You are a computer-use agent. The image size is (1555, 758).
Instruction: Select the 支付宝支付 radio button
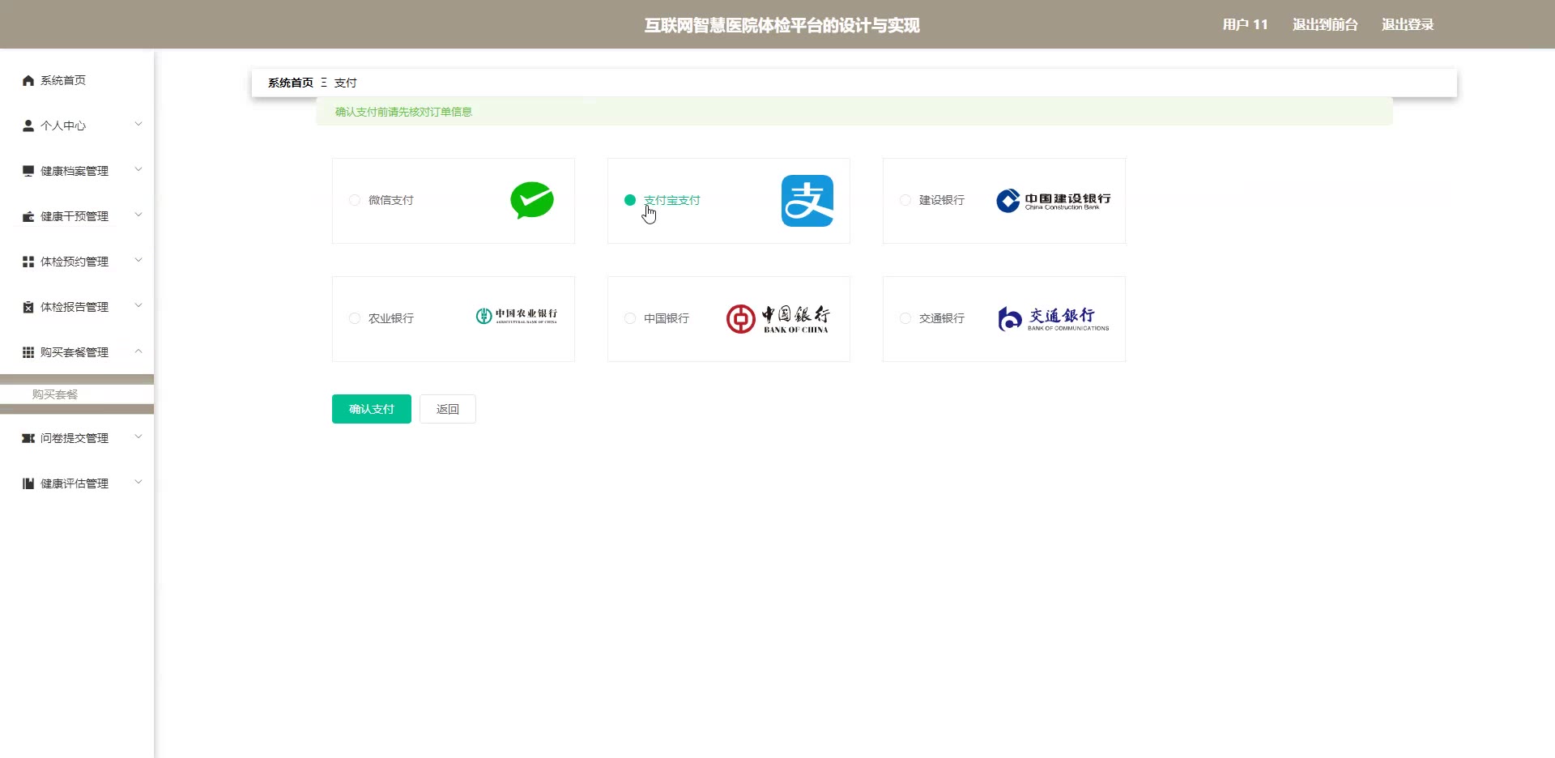(x=630, y=200)
